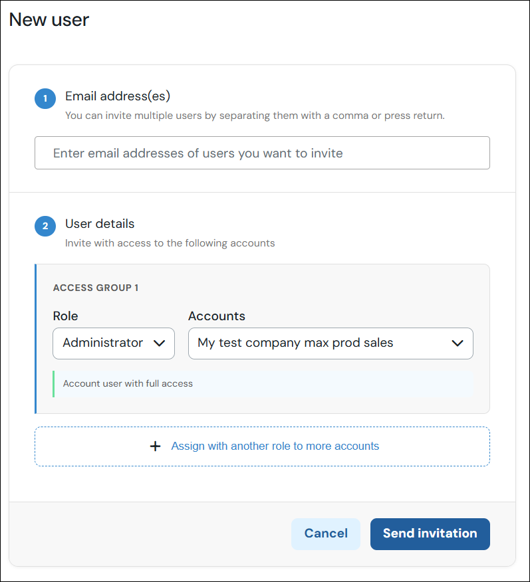Screen dimensions: 530x582
Task: Open the Administrator role dropdown
Action: (114, 343)
